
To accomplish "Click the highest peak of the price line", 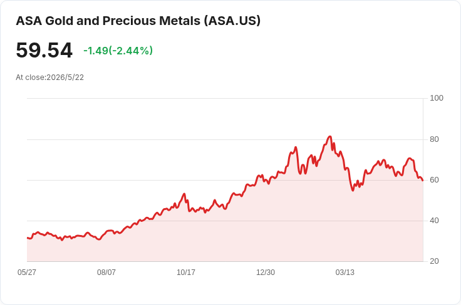I will tap(330, 136).
